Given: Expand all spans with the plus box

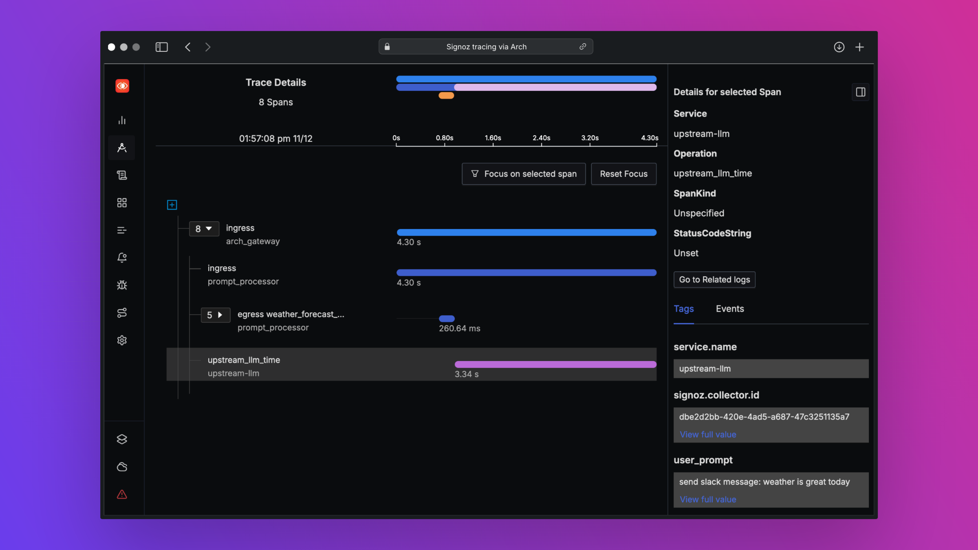Looking at the screenshot, I should coord(172,205).
